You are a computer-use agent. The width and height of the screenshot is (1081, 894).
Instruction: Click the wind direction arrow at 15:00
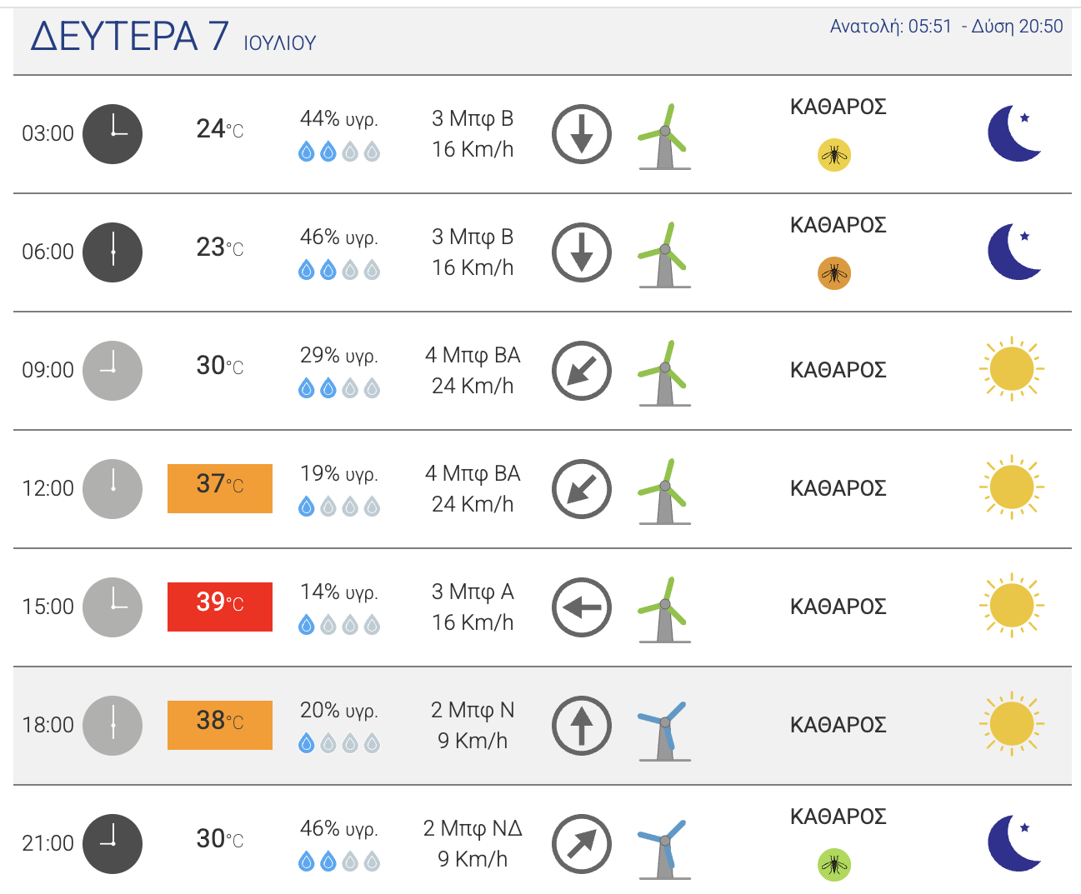tap(582, 607)
